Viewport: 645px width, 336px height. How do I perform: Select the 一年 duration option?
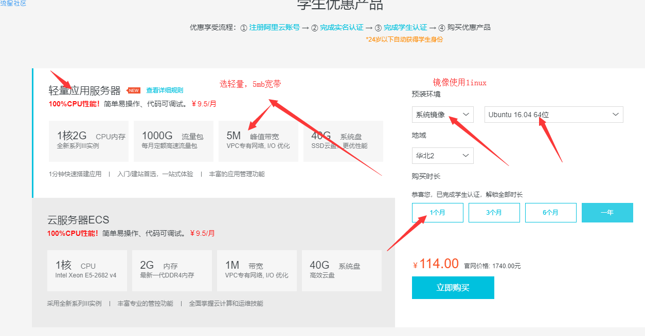(607, 213)
